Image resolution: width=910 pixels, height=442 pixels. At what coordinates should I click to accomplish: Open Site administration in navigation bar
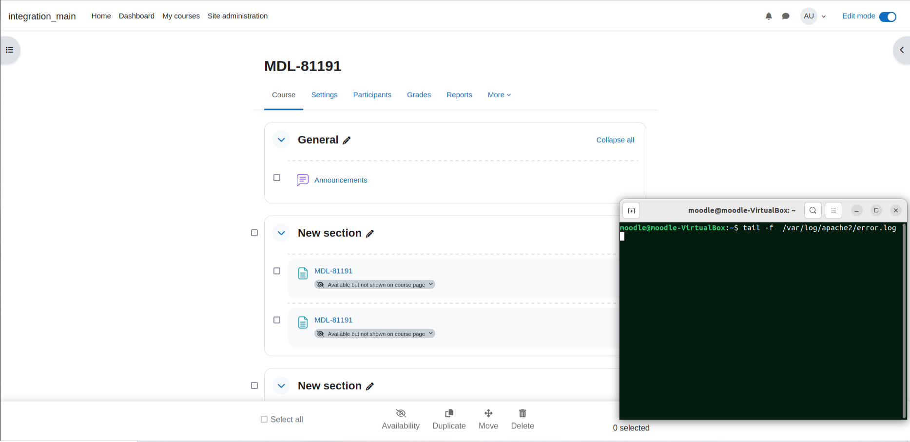pyautogui.click(x=237, y=16)
